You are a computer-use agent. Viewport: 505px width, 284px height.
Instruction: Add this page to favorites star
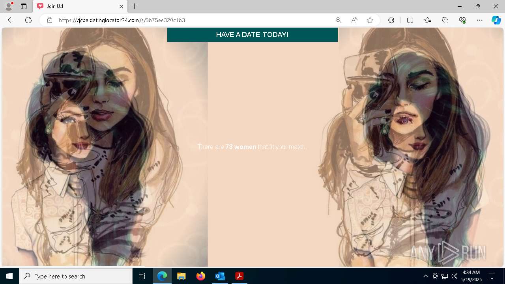click(370, 20)
